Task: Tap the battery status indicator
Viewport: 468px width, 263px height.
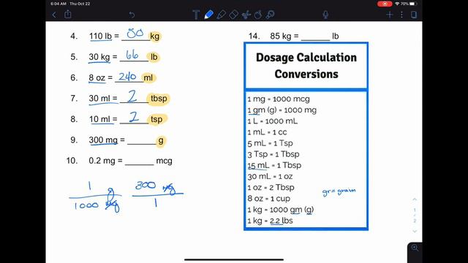Action: point(412,4)
